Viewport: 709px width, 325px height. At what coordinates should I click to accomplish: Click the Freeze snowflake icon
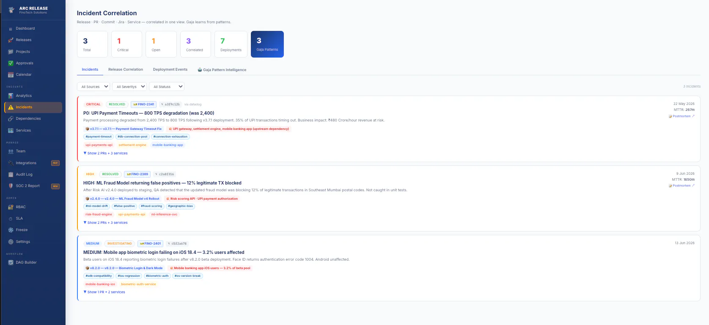pyautogui.click(x=11, y=230)
